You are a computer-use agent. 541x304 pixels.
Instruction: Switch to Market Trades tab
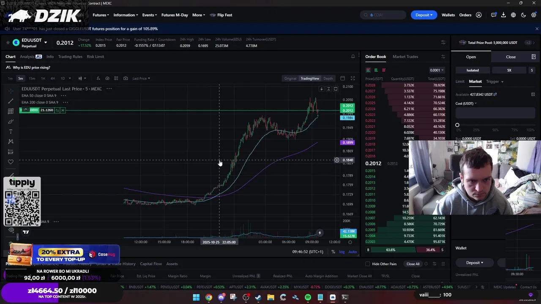(405, 56)
